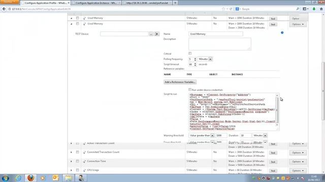
Task: Click the magnifier icon in the search box
Action: coord(298,9)
